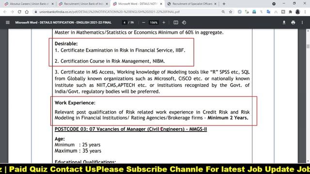Click the gray square window extension icon
This screenshot has width=310, height=174.
283,12
